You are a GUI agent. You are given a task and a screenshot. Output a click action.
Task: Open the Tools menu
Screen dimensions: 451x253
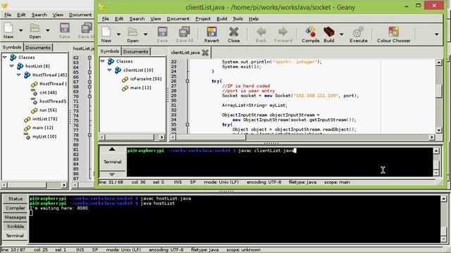237,19
